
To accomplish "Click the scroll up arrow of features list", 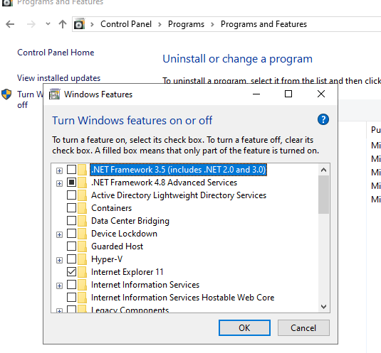I will [323, 170].
